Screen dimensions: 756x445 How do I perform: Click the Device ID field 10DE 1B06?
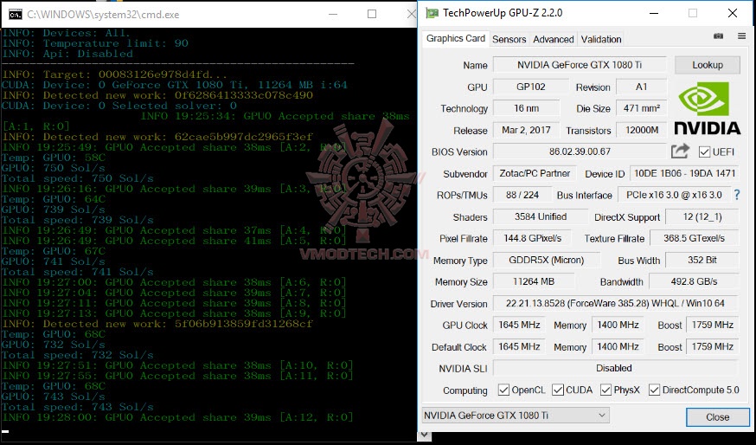685,173
